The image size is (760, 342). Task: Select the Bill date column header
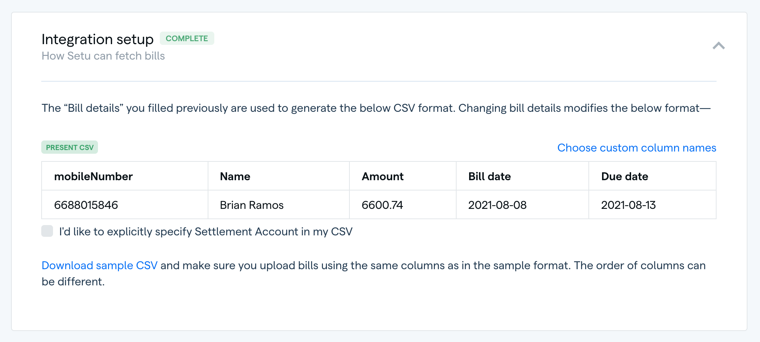coord(489,176)
